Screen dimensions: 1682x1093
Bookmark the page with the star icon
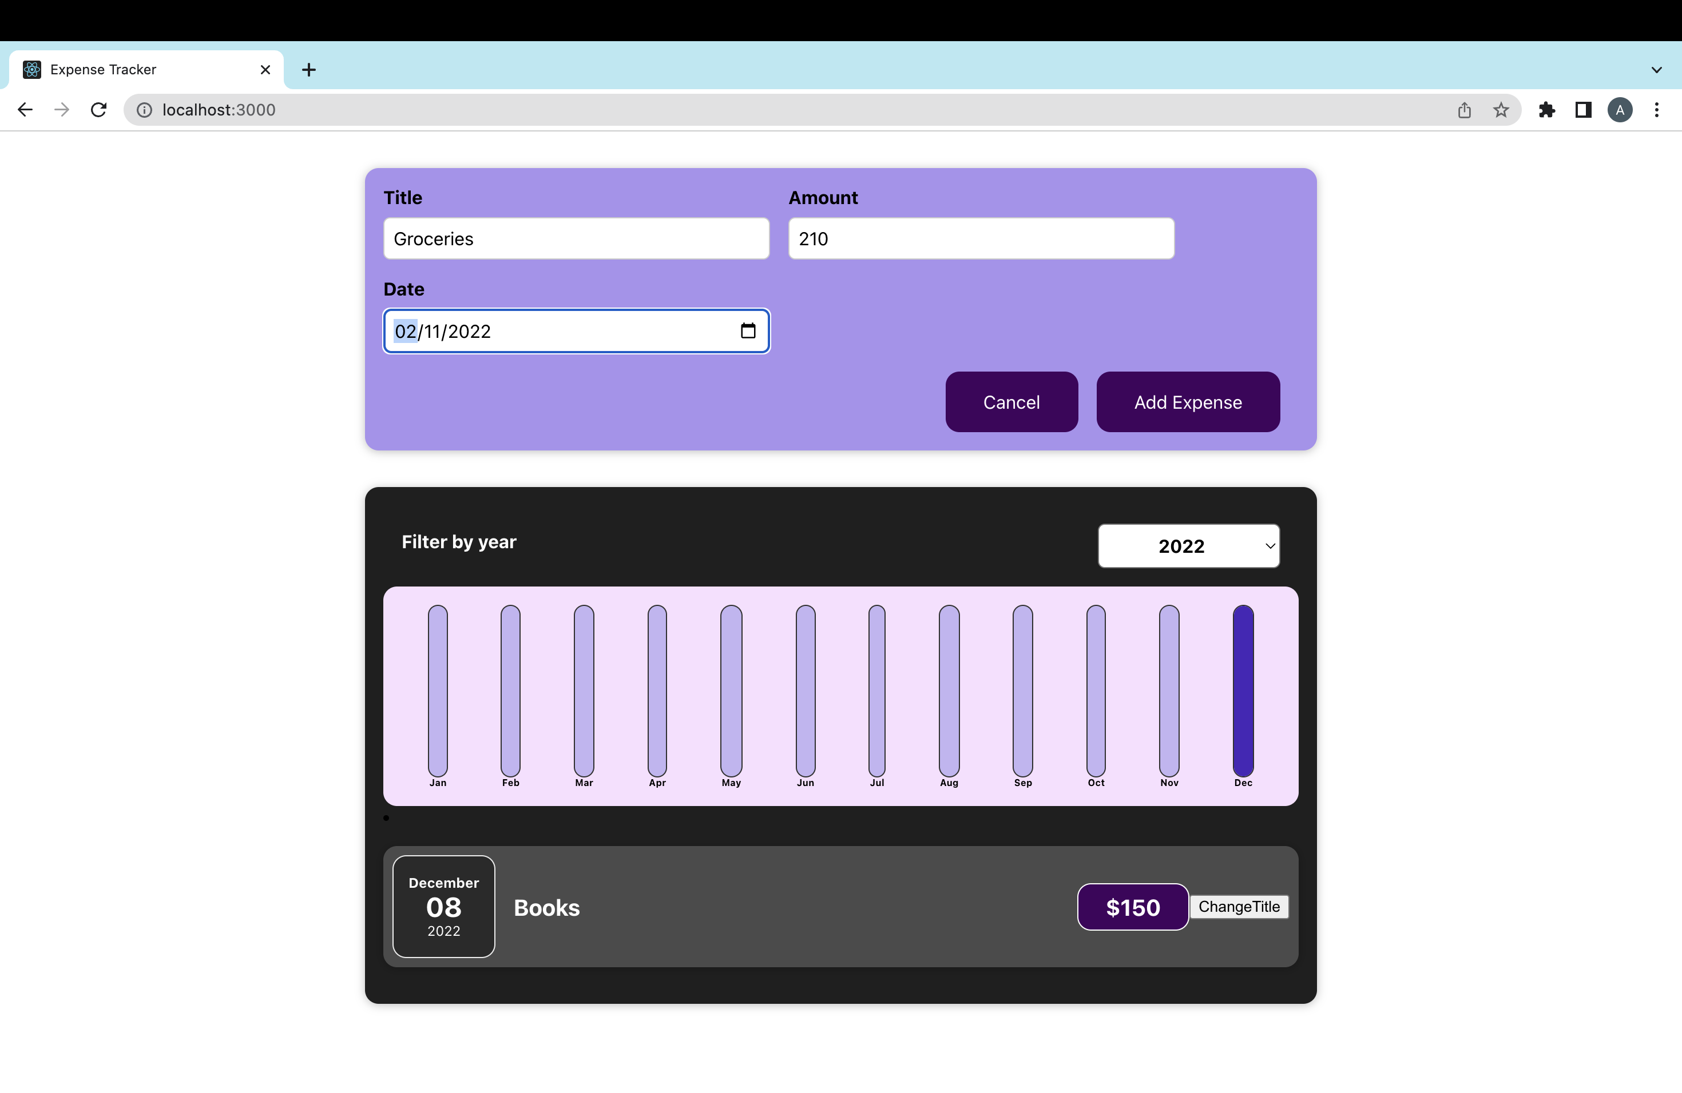[x=1501, y=109]
